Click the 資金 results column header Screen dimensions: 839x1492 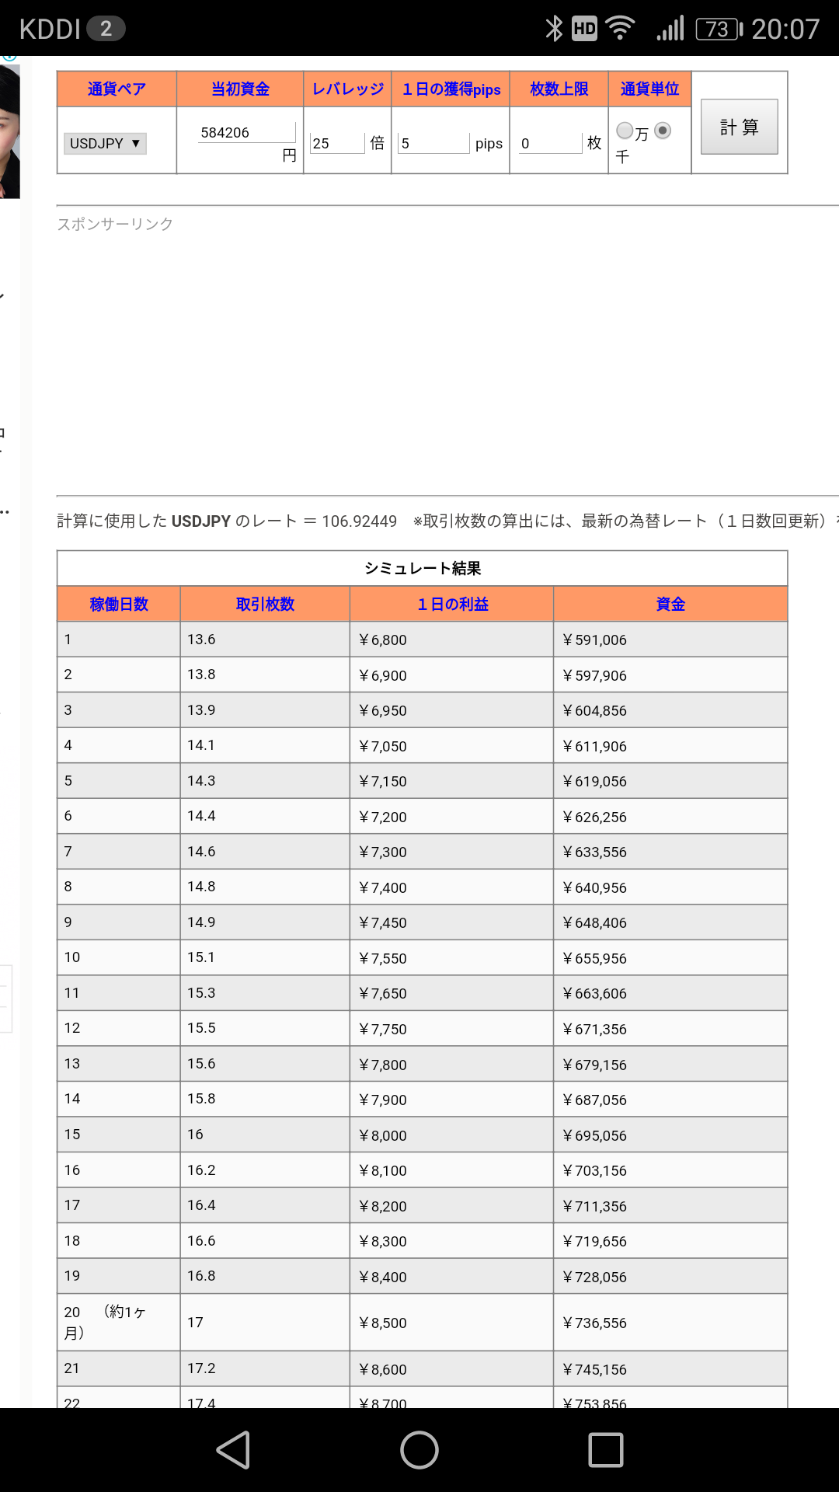point(670,604)
